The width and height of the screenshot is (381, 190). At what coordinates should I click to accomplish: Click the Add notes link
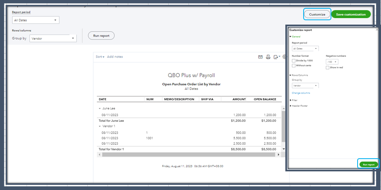[115, 57]
